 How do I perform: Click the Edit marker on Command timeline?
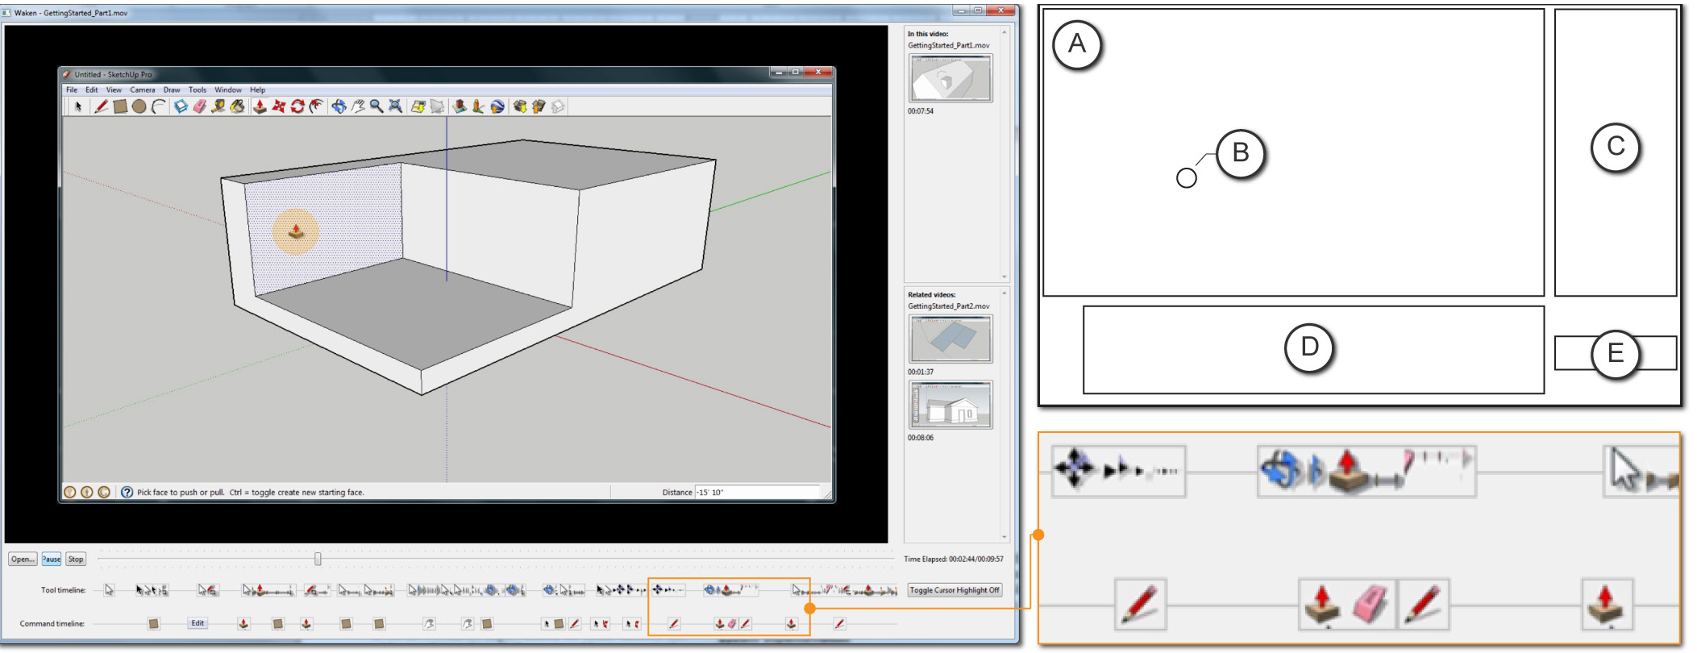coord(198,623)
